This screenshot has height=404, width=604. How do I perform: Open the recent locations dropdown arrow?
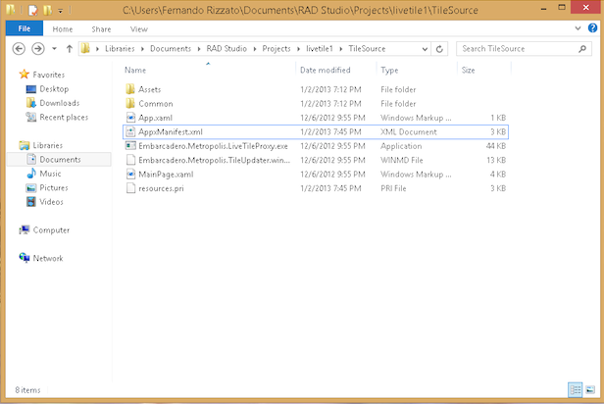coord(53,48)
